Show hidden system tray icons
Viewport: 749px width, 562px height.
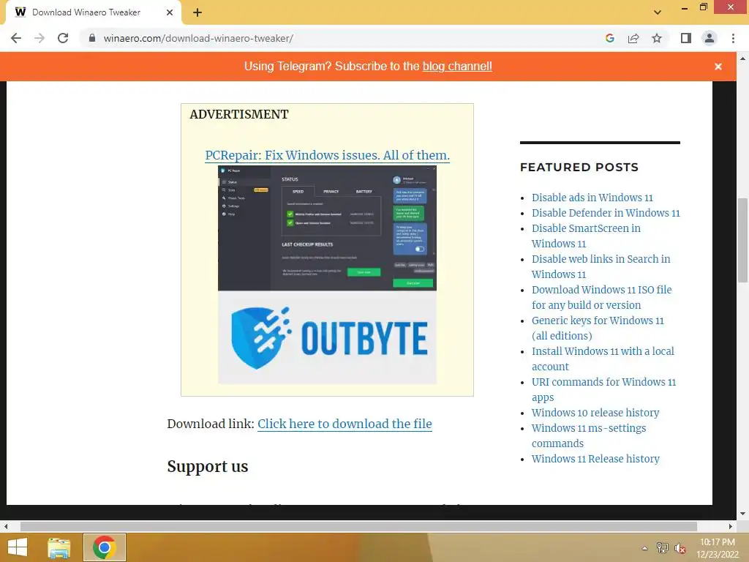[x=644, y=548]
